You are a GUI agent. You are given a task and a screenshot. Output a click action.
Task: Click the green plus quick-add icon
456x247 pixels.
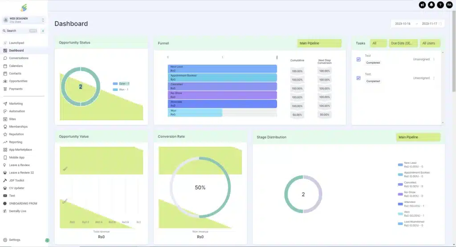tap(43, 31)
